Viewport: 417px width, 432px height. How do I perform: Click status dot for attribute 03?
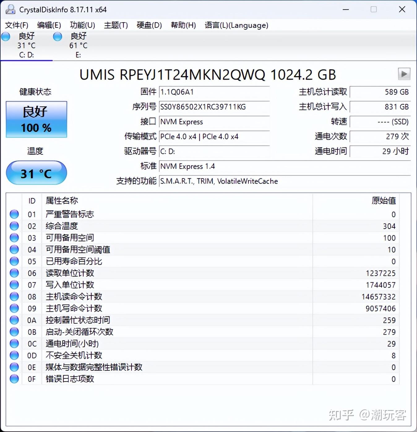tap(14, 238)
